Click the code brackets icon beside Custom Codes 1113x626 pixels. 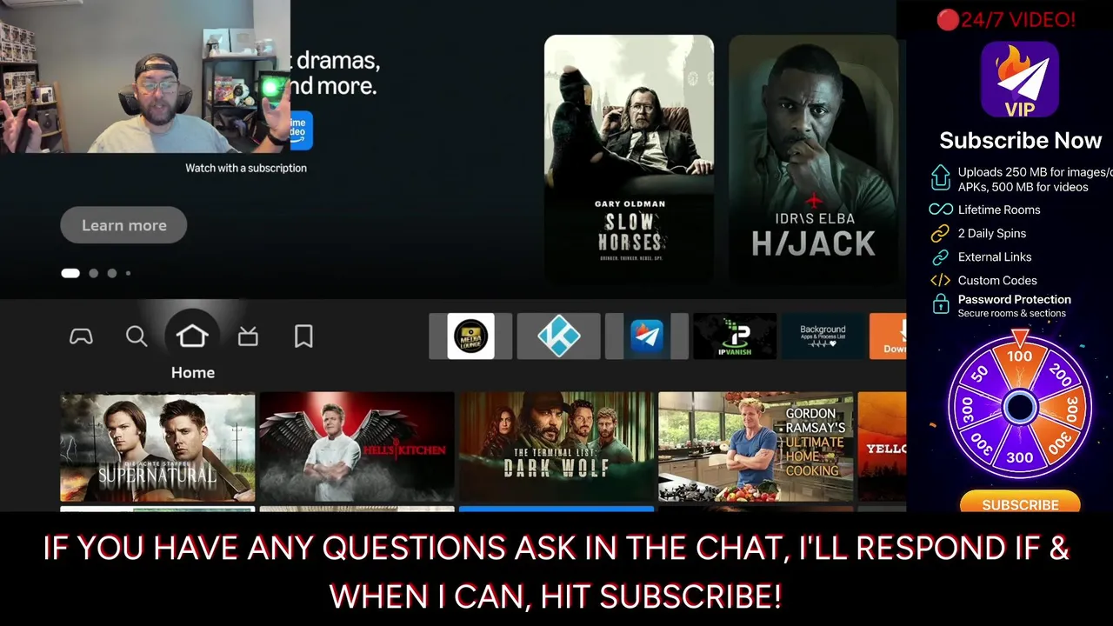(940, 280)
